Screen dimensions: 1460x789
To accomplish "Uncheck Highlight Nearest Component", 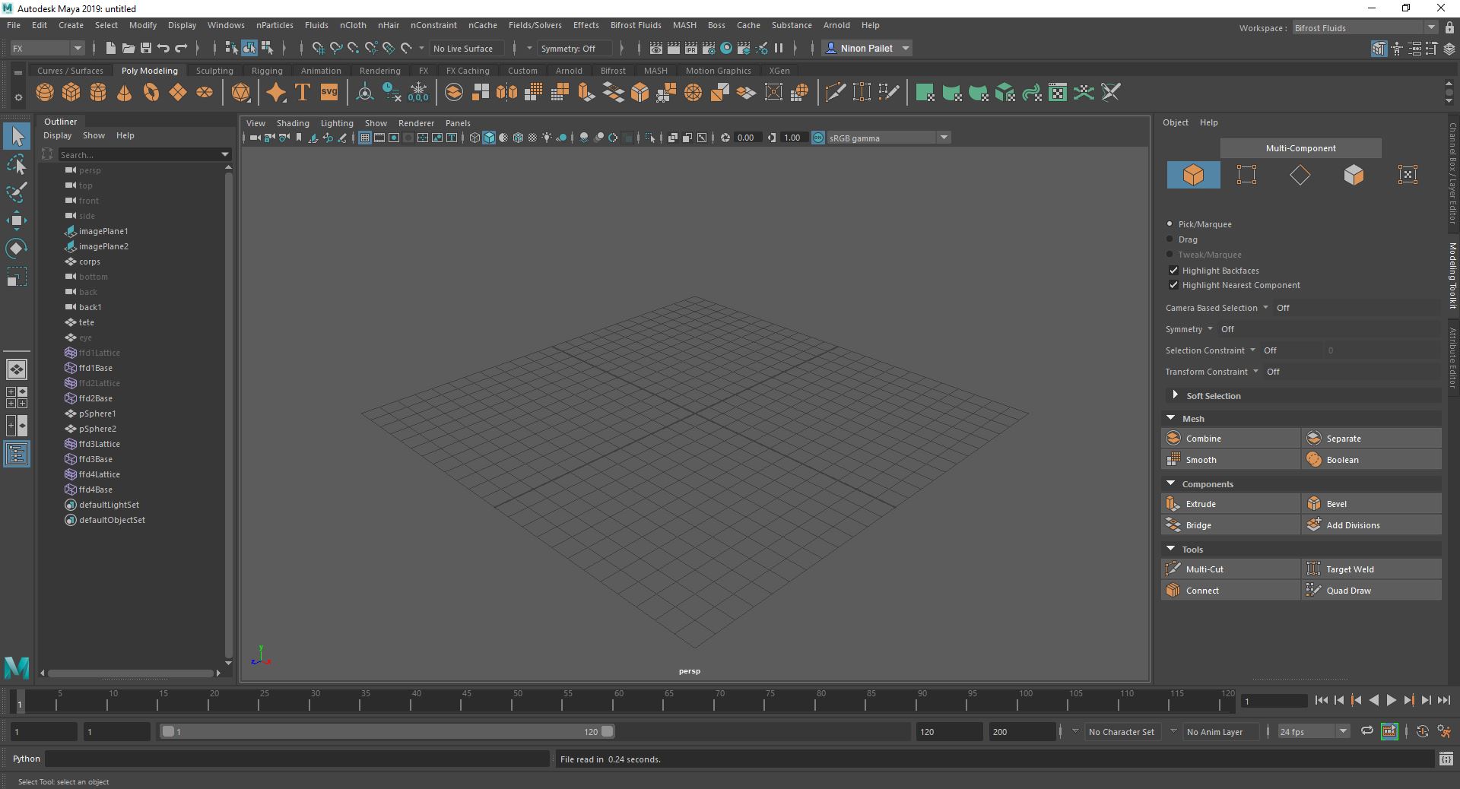I will click(x=1173, y=285).
